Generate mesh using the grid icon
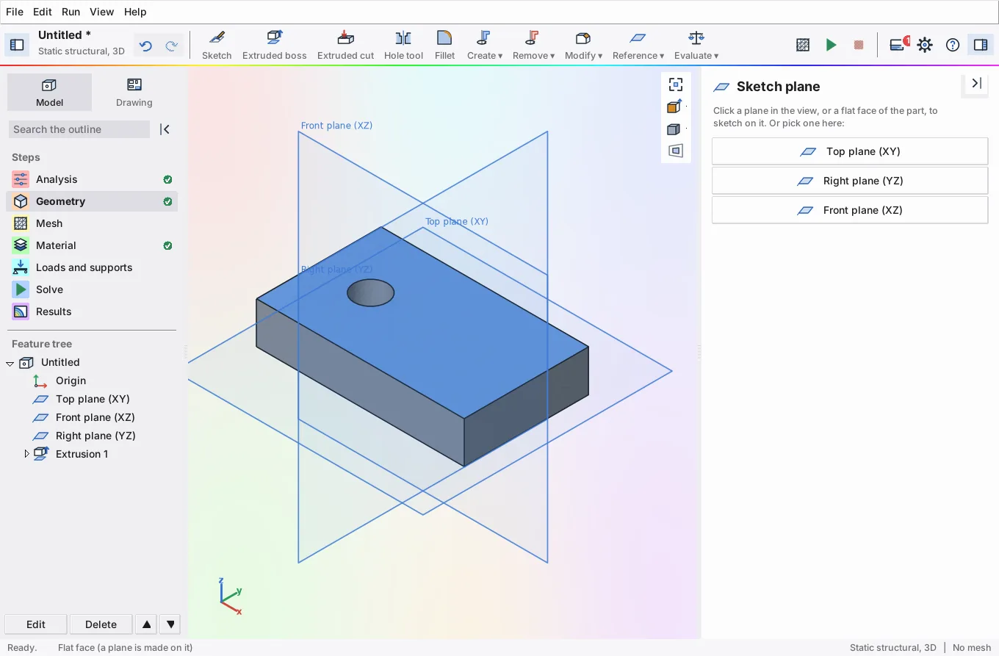 (x=803, y=45)
